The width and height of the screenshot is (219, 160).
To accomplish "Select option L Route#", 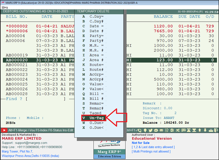I will click(x=93, y=70).
